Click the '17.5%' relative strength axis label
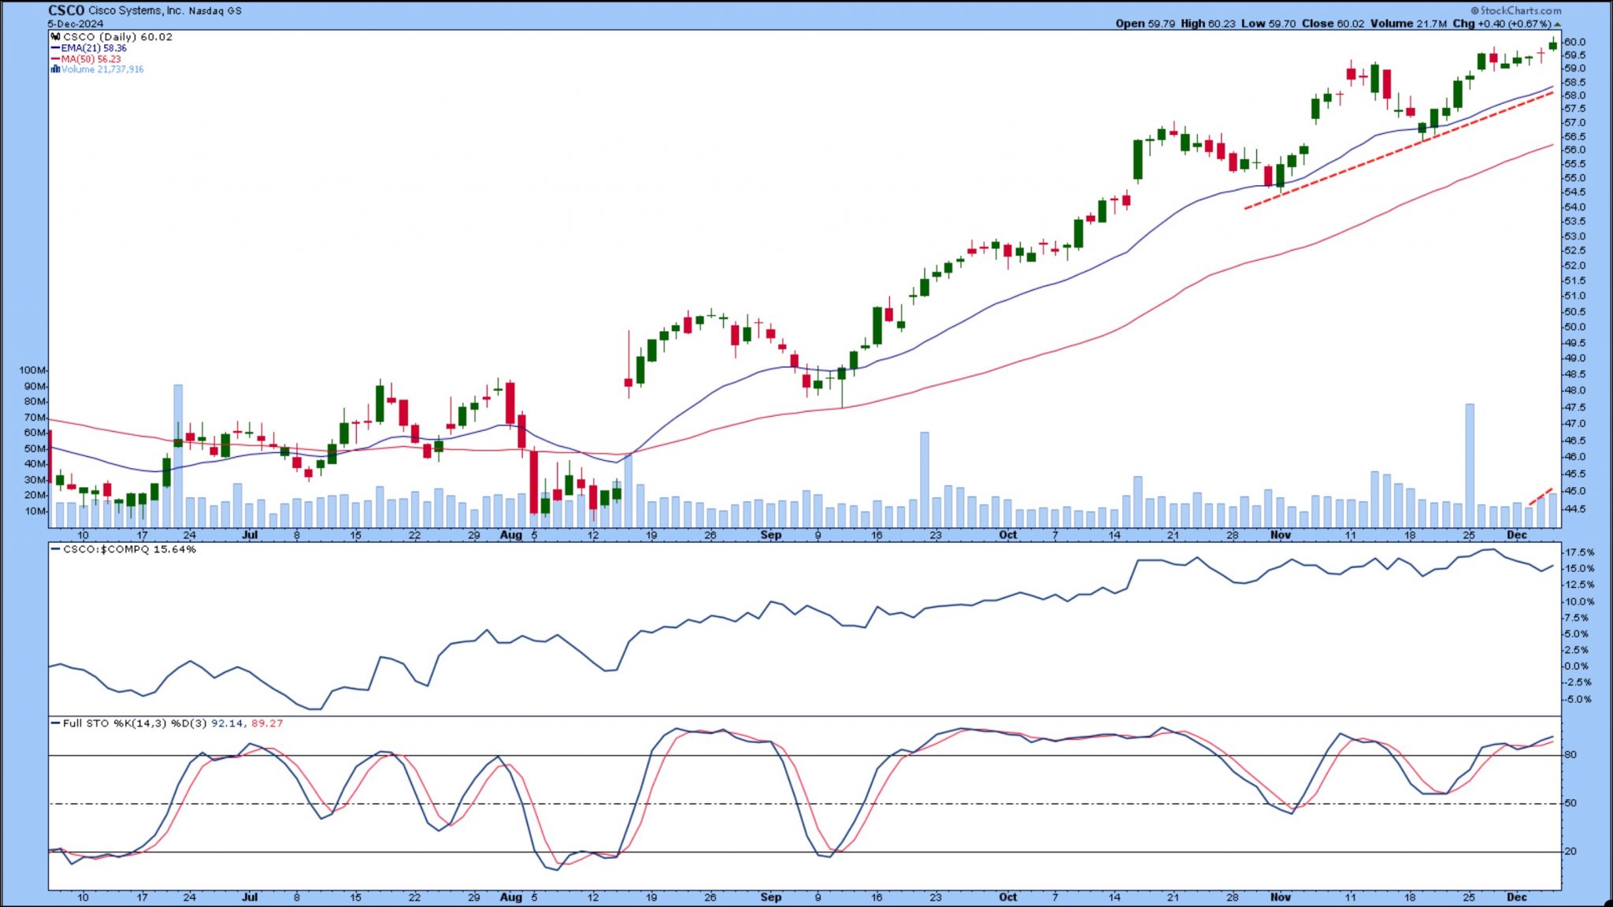The height and width of the screenshot is (907, 1613). click(1579, 552)
